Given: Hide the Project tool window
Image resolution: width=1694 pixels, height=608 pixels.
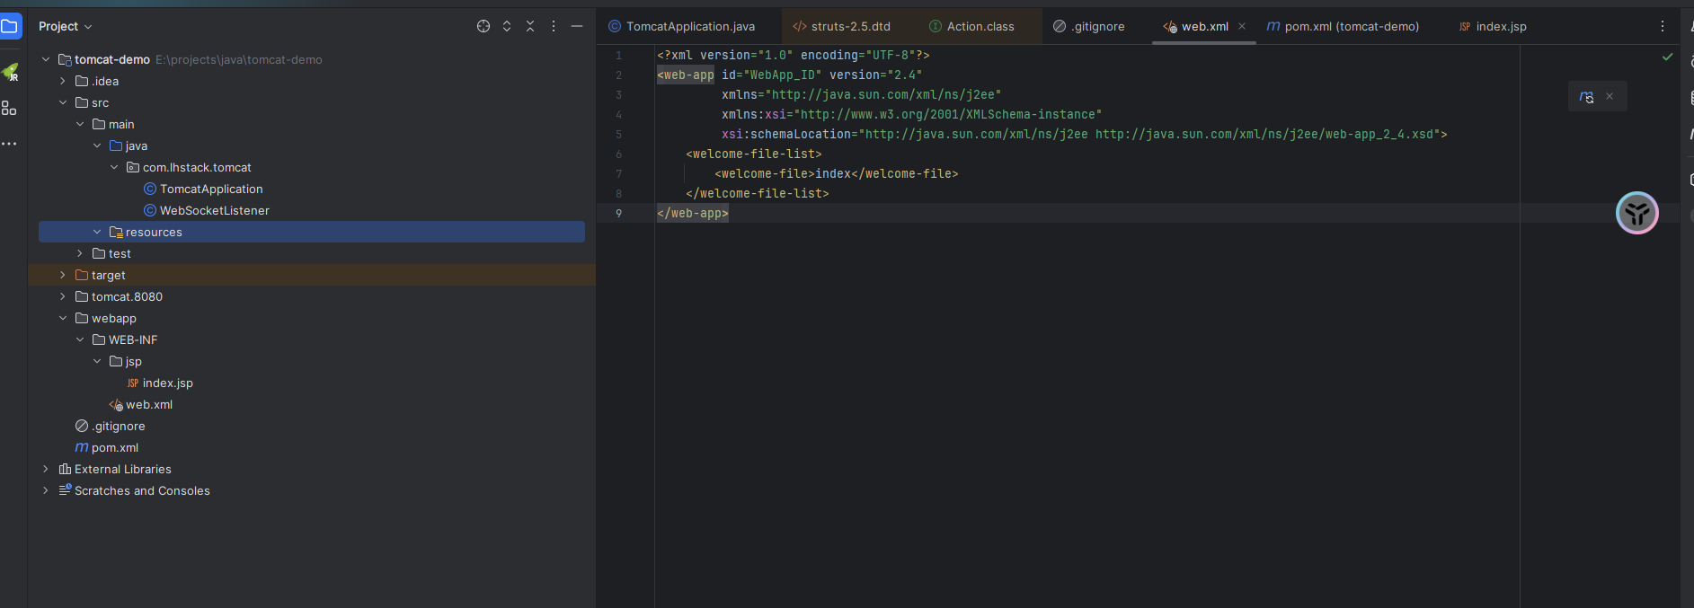Looking at the screenshot, I should [577, 26].
